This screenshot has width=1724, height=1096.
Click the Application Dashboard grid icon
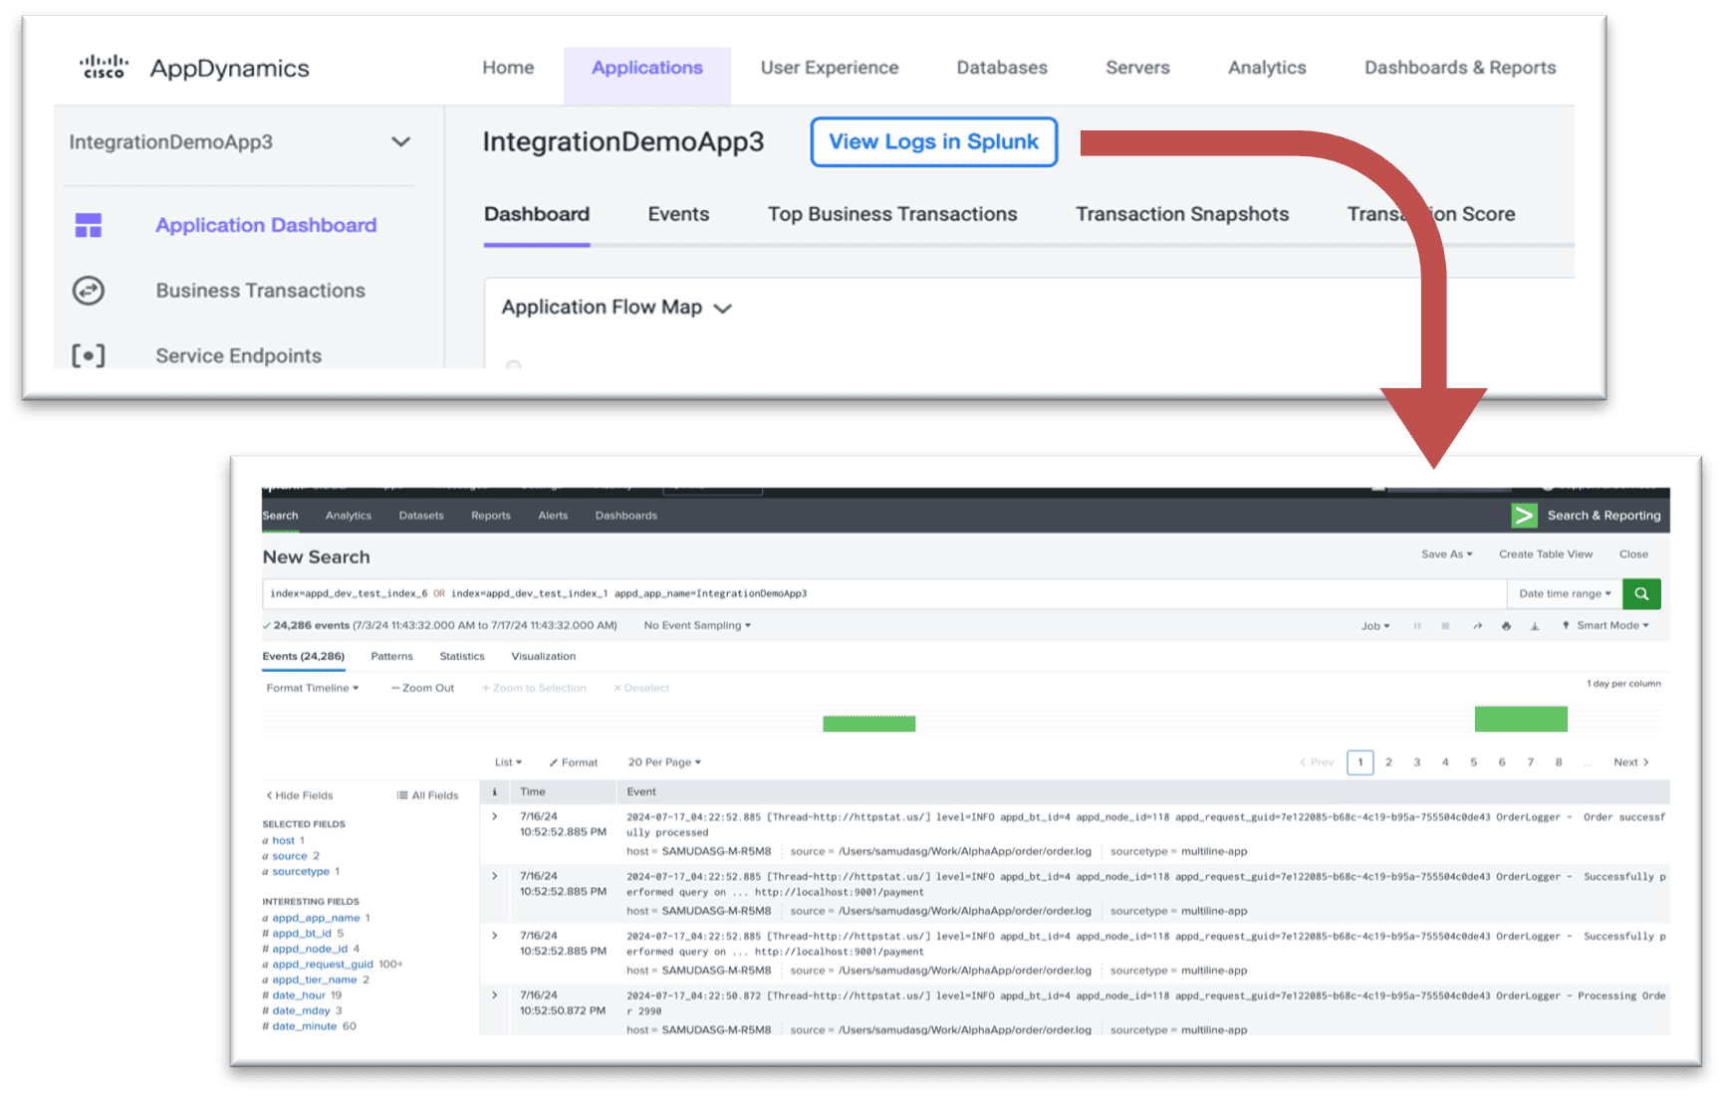click(x=89, y=225)
